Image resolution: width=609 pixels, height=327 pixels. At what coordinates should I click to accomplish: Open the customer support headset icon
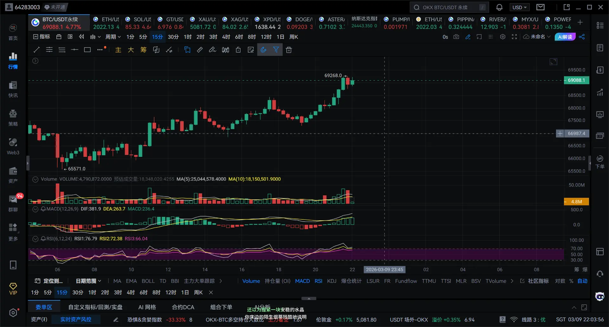[599, 274]
